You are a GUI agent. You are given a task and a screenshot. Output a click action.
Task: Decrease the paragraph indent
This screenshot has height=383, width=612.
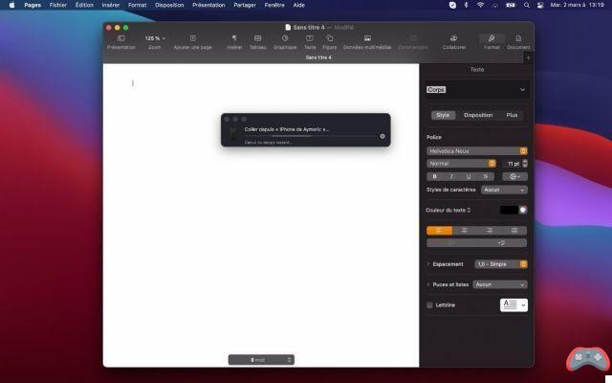[x=451, y=243]
